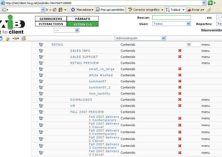Click the edit icon for new_tactility
This screenshot has height=157, width=222.
41,93
